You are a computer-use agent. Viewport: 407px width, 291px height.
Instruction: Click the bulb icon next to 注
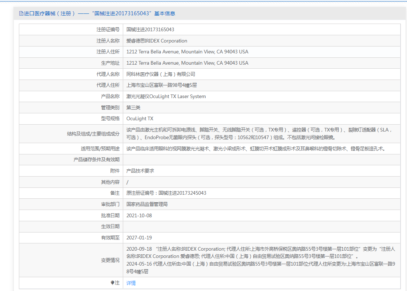pyautogui.click(x=112, y=283)
